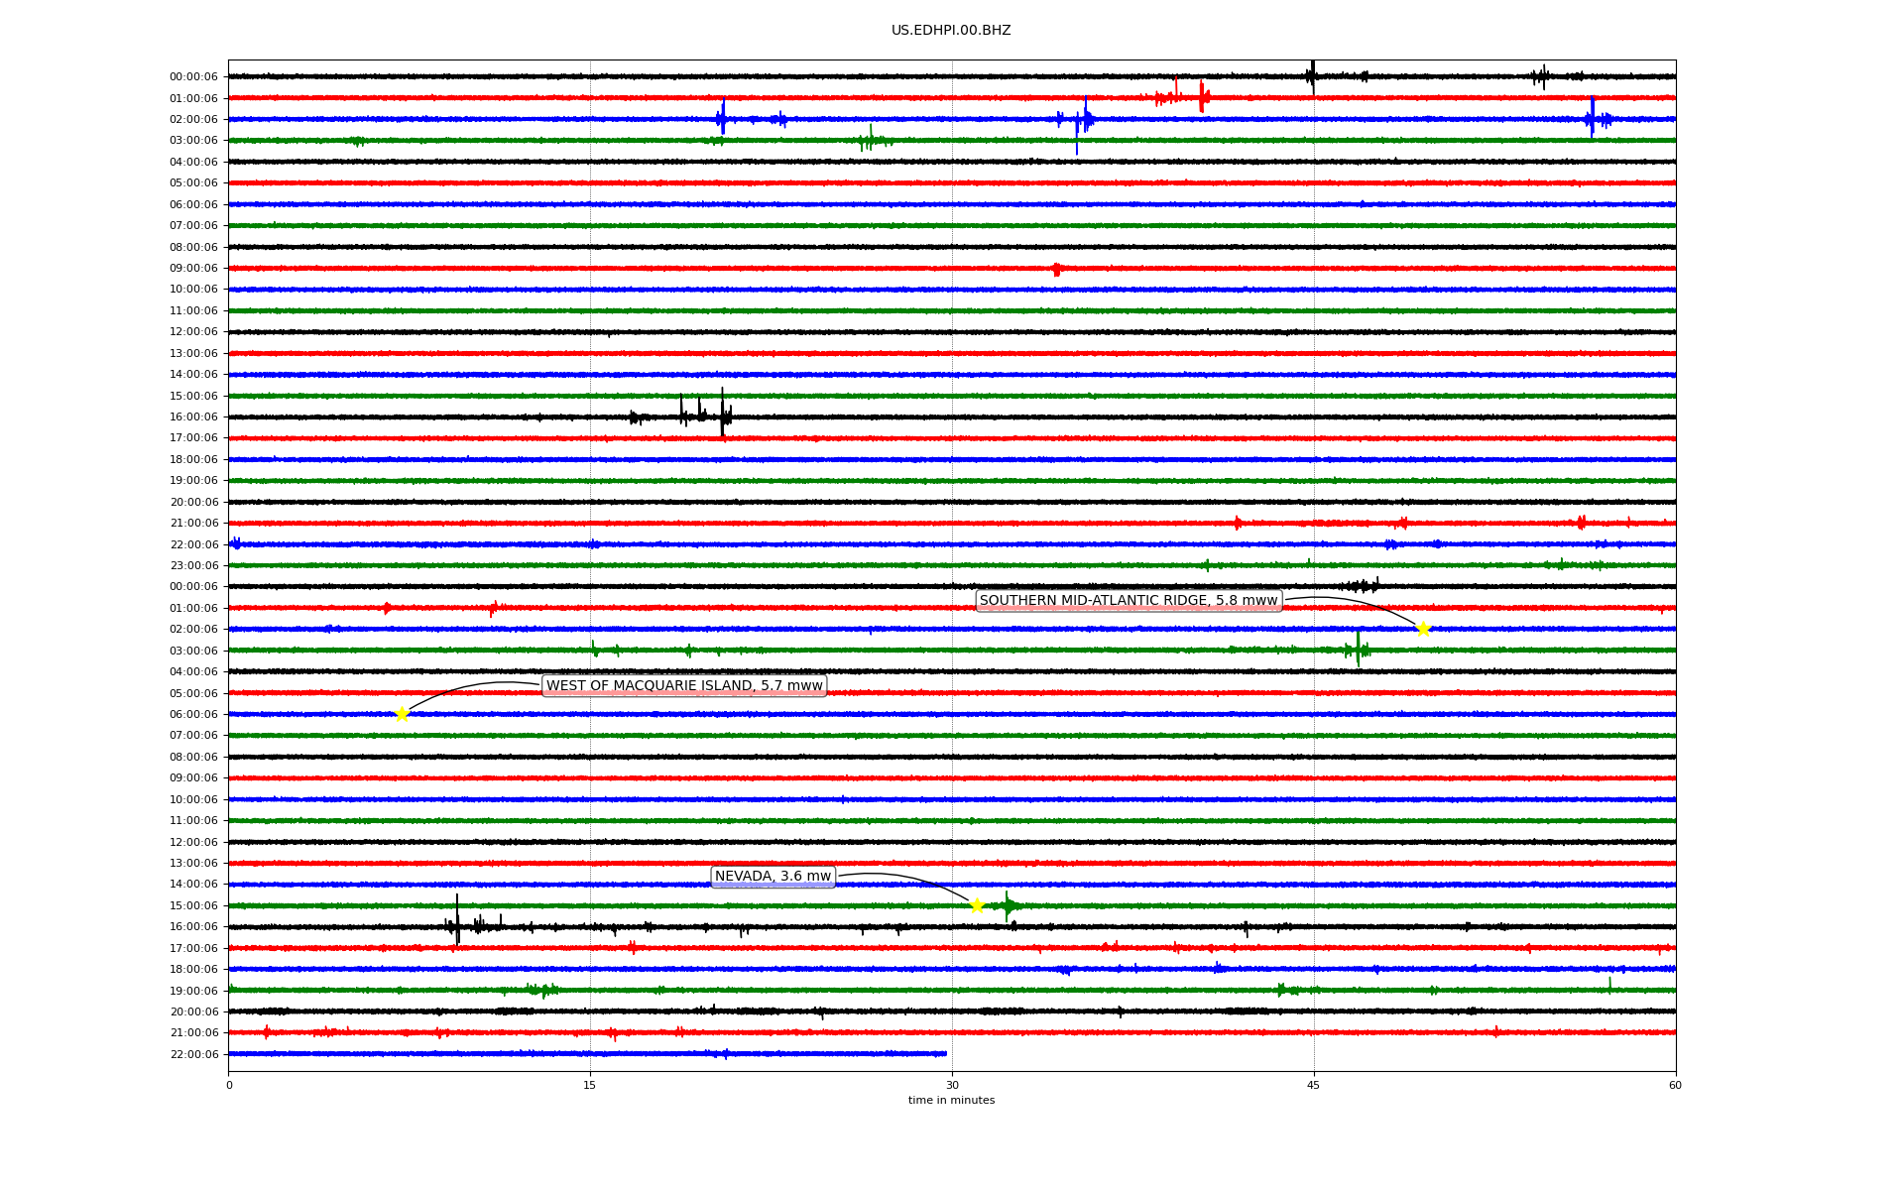This screenshot has width=1904, height=1190.
Task: Click the 0 minute x-axis tick label
Action: click(229, 1086)
